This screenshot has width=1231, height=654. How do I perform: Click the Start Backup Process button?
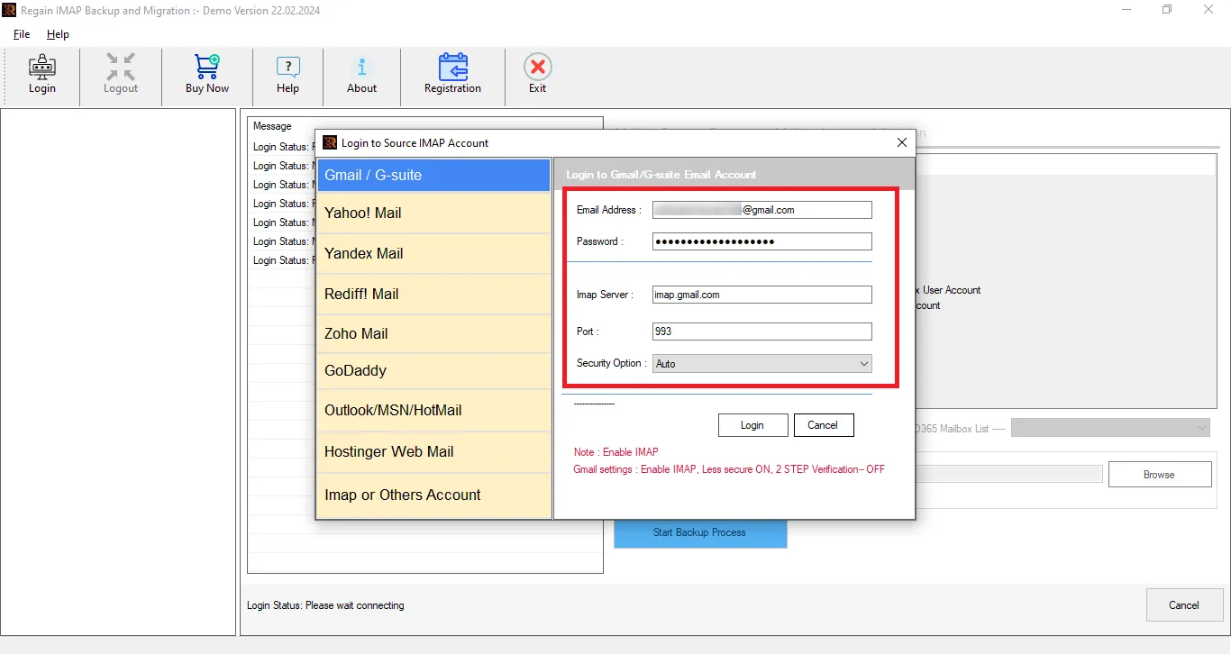[700, 532]
